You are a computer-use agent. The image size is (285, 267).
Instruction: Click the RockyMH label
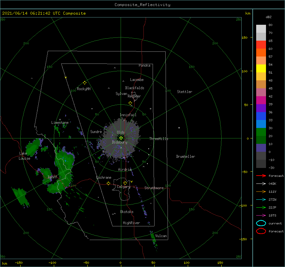pyautogui.click(x=84, y=89)
